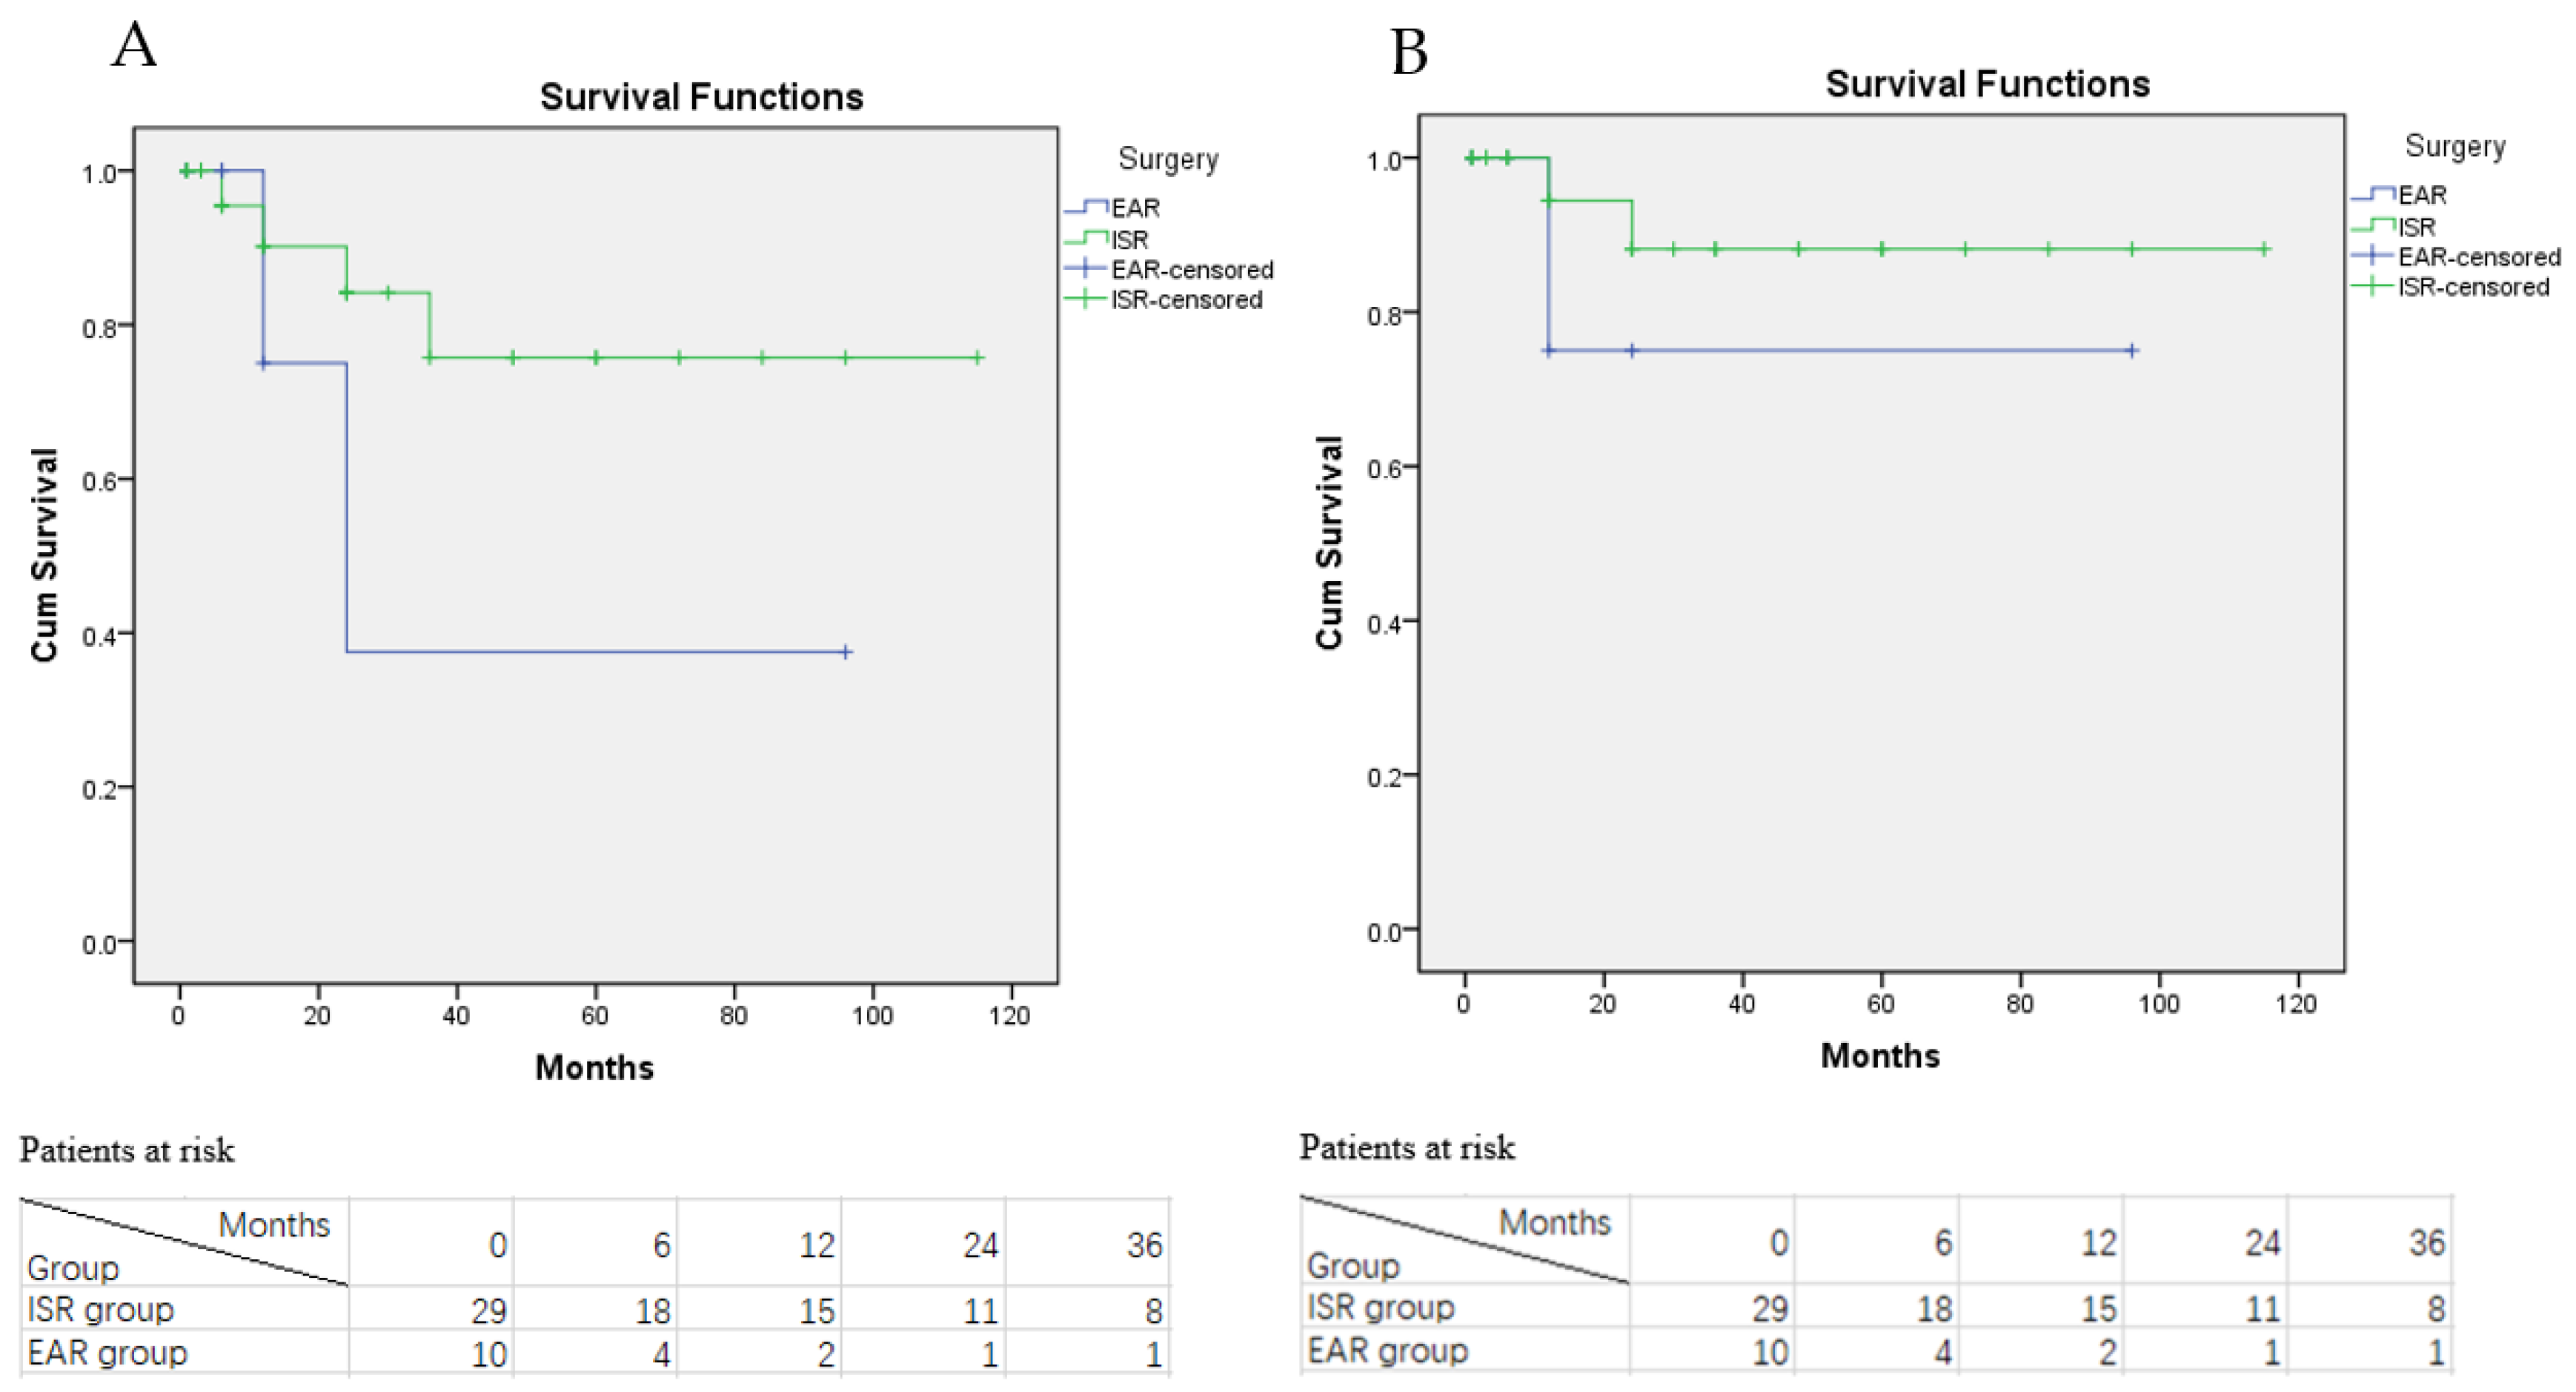Select the Survival Functions title of chart B
The width and height of the screenshot is (2576, 1392).
coord(1987,84)
